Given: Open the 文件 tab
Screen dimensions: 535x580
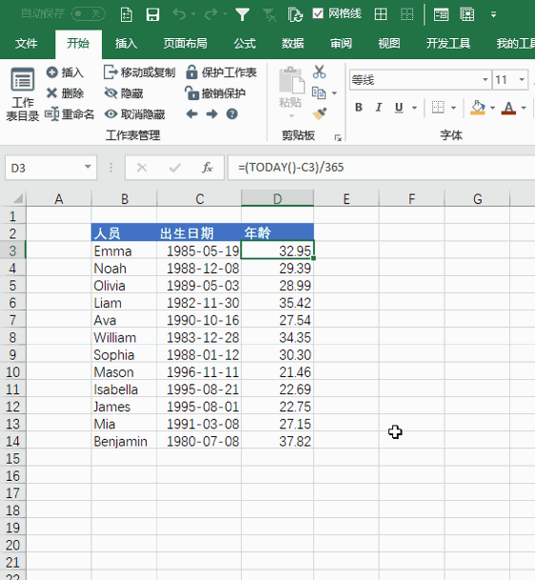Looking at the screenshot, I should [x=27, y=44].
